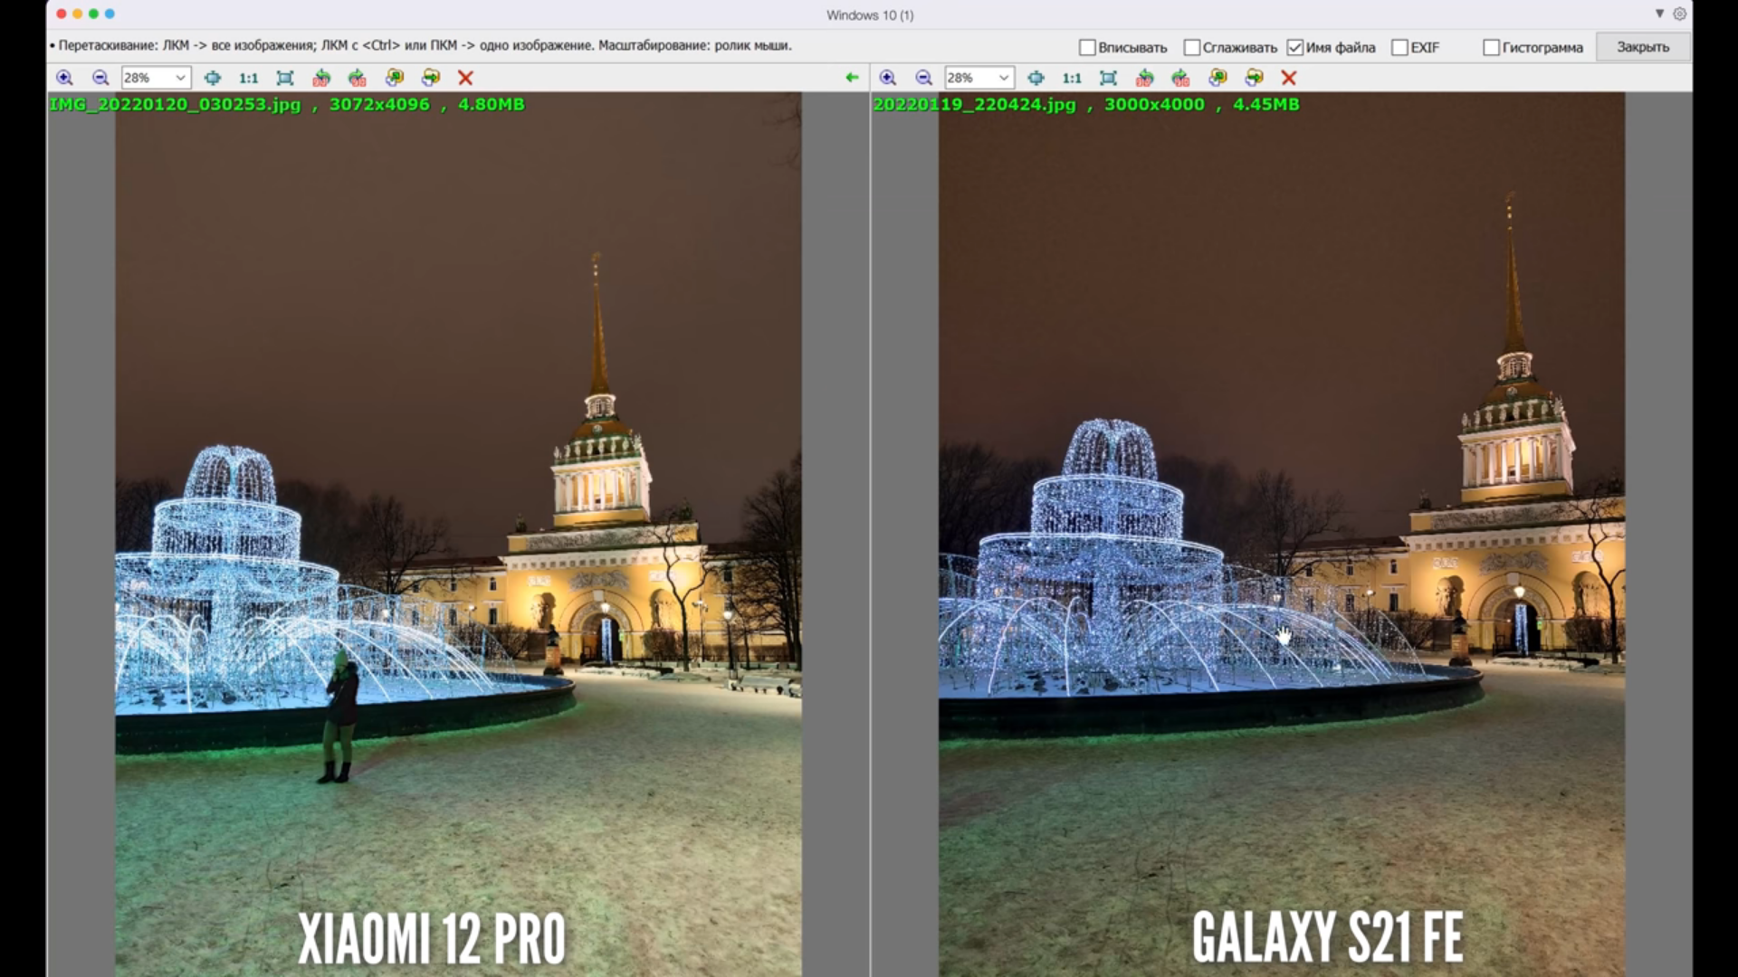Expand the title bar triangle menu

click(x=1659, y=14)
